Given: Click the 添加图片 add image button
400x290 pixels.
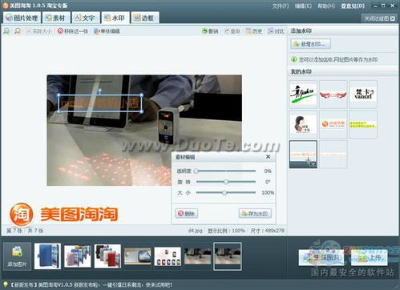Looking at the screenshot, I should coord(17,256).
